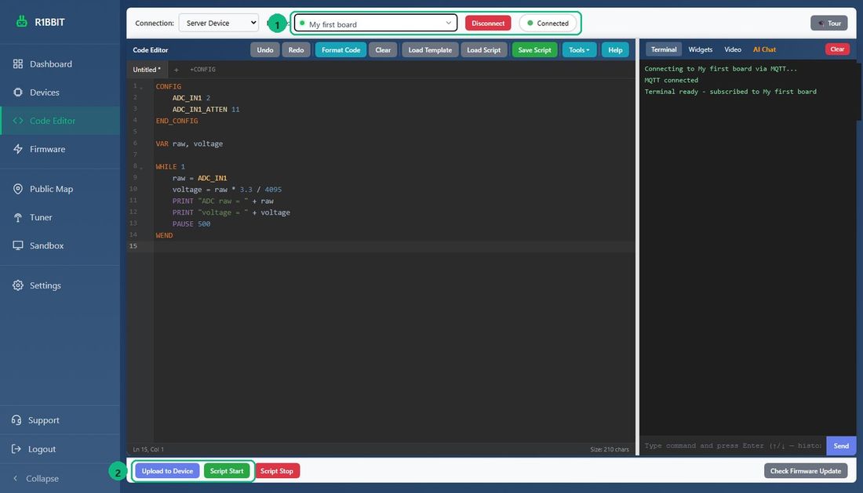Click Load Script button
Screen dimensions: 863x493
(484, 50)
